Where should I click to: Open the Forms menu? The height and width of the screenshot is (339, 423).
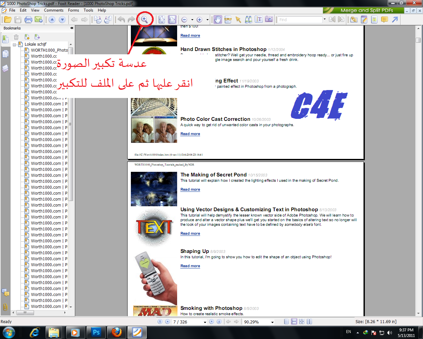(x=73, y=10)
